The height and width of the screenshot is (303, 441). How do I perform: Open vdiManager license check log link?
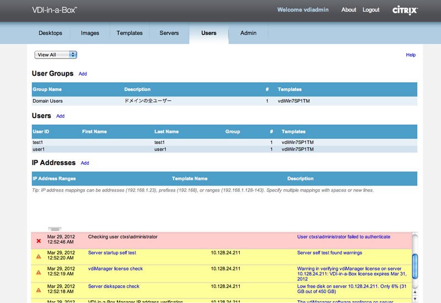pyautogui.click(x=115, y=269)
